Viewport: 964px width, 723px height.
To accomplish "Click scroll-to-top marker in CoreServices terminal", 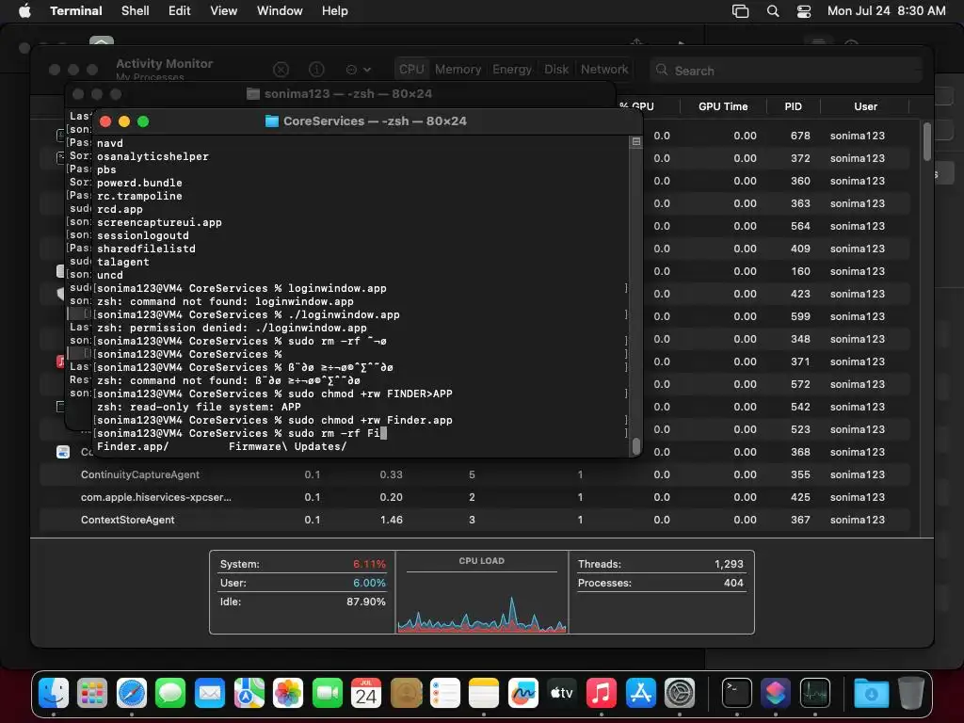I will [x=636, y=142].
